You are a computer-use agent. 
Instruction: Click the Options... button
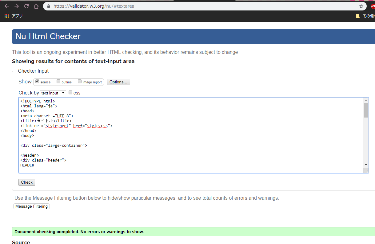118,82
